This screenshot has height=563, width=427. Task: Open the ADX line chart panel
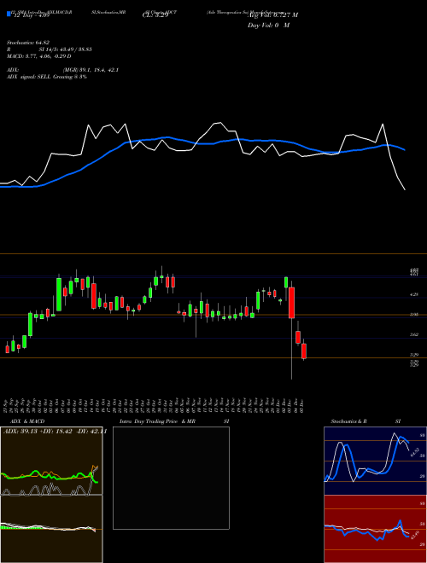[x=51, y=461]
